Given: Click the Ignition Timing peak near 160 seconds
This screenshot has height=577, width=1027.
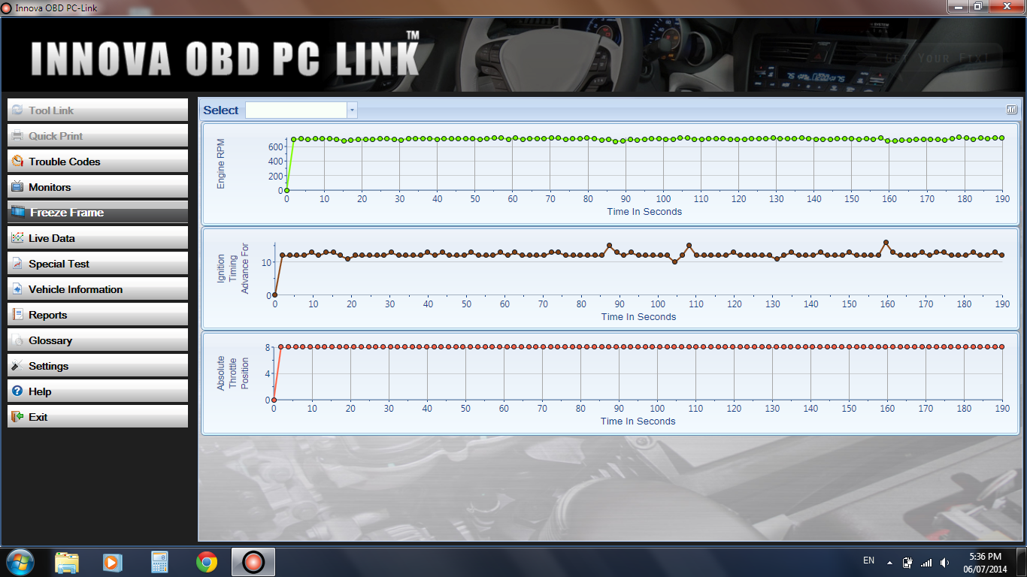Looking at the screenshot, I should (x=886, y=243).
